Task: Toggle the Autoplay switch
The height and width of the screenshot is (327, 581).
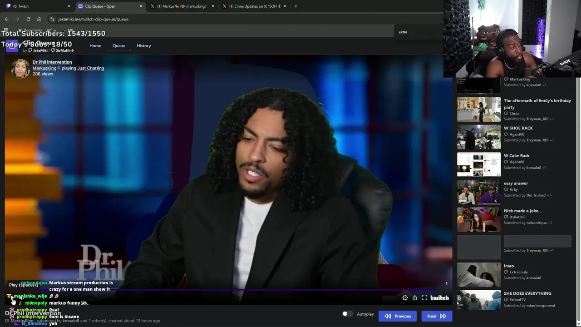Action: [347, 314]
